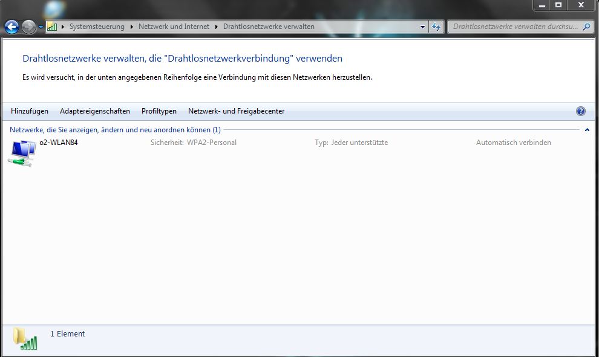Select the group header Netzwerke, die Sie anzeigen
This screenshot has width=599, height=357.
click(x=115, y=130)
